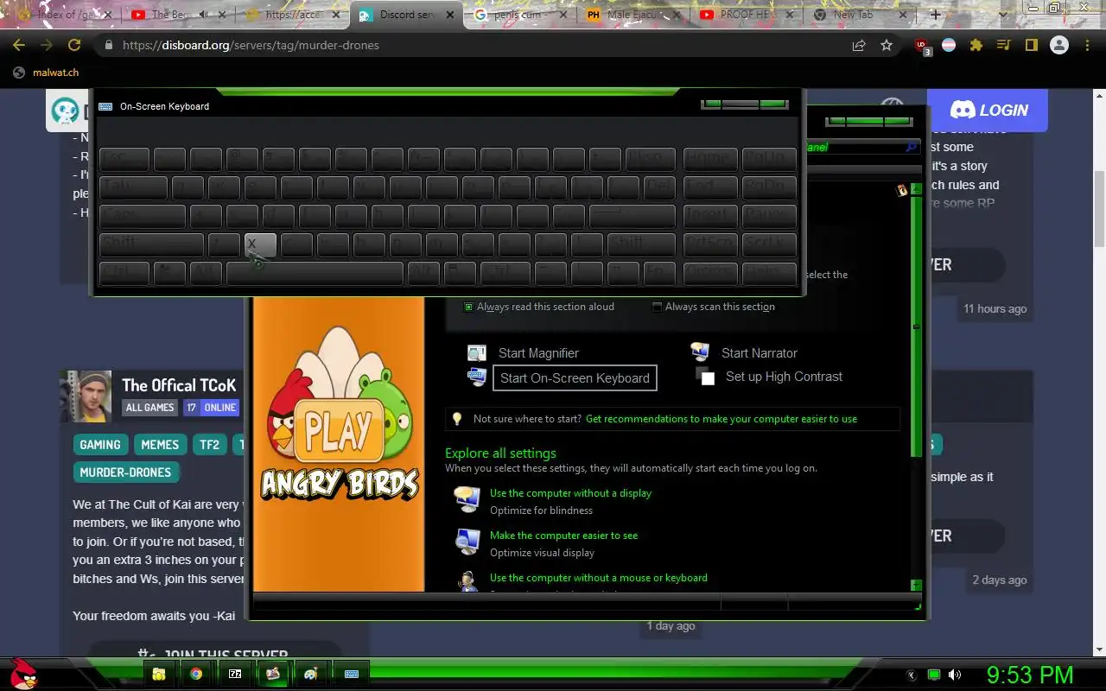
Task: Click the Play Angry Birds banner
Action: click(x=339, y=444)
